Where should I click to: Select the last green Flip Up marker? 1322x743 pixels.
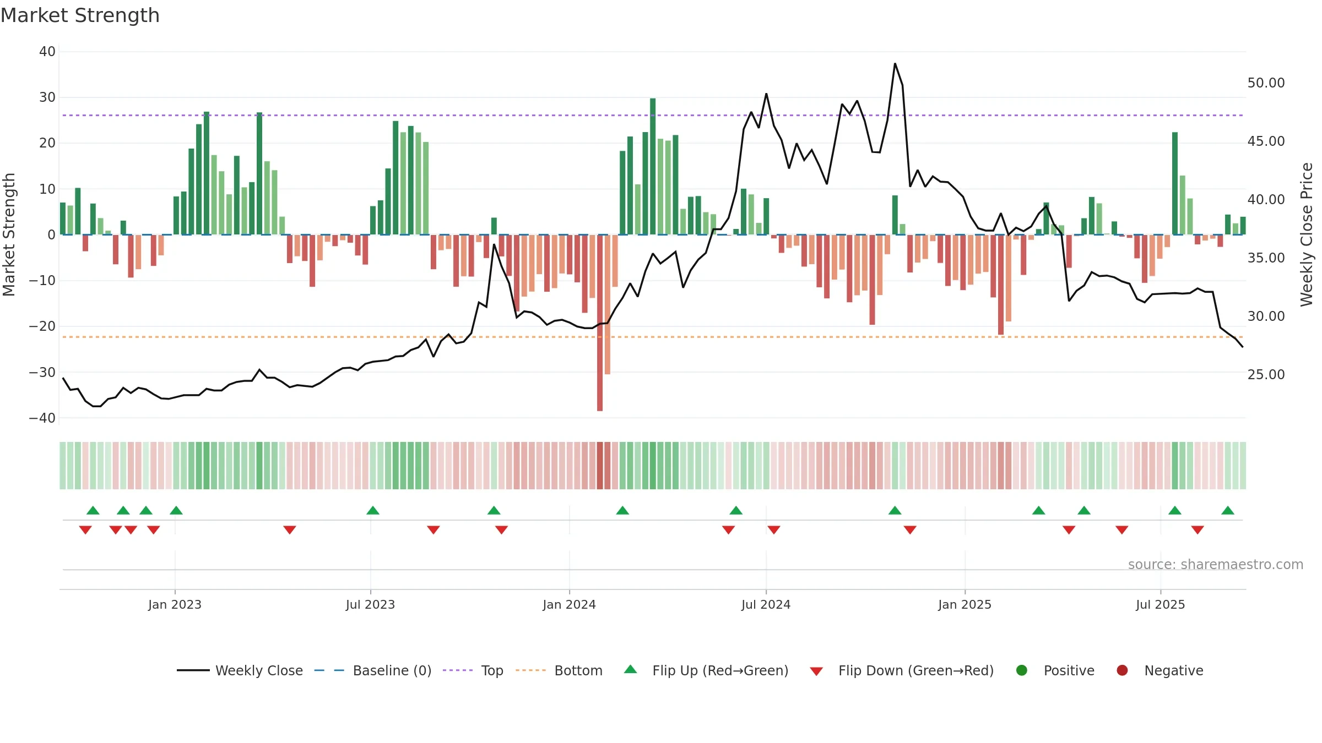1228,510
